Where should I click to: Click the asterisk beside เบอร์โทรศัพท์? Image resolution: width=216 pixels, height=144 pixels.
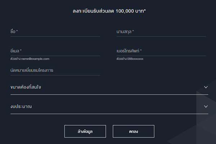point(141,51)
